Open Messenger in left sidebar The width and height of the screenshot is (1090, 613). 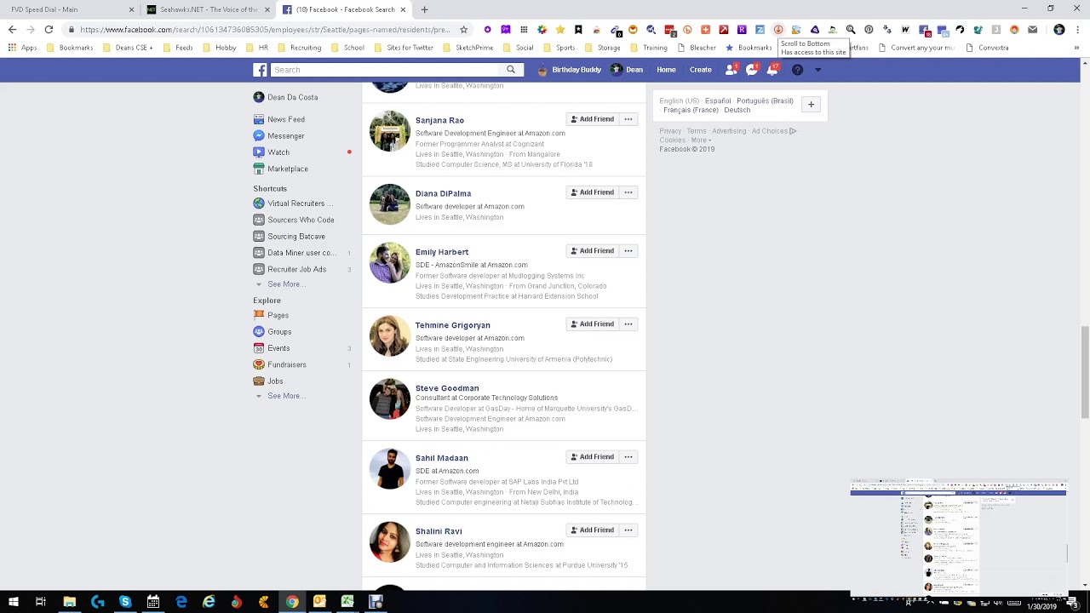[x=279, y=136]
